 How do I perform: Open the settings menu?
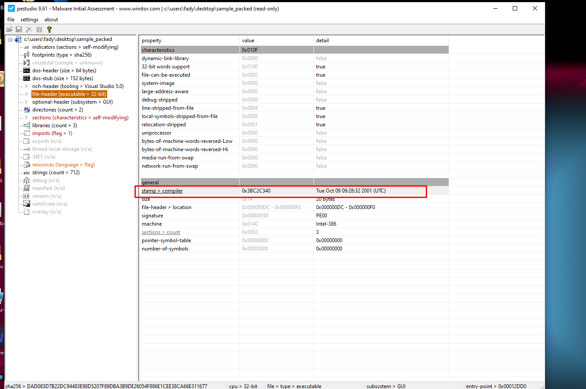(29, 20)
